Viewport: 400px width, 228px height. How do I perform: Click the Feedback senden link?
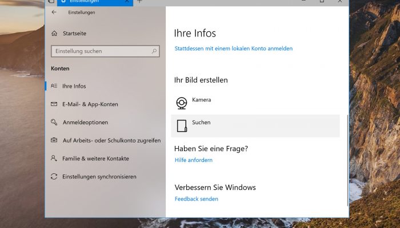197,199
